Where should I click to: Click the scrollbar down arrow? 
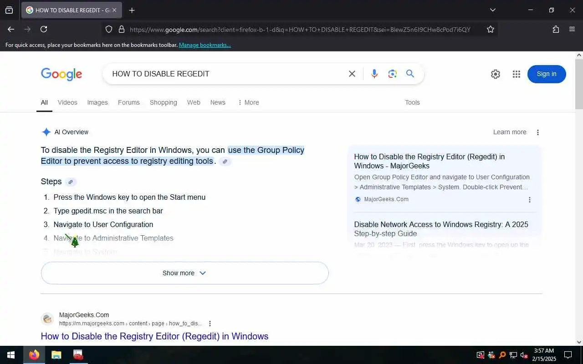579,342
